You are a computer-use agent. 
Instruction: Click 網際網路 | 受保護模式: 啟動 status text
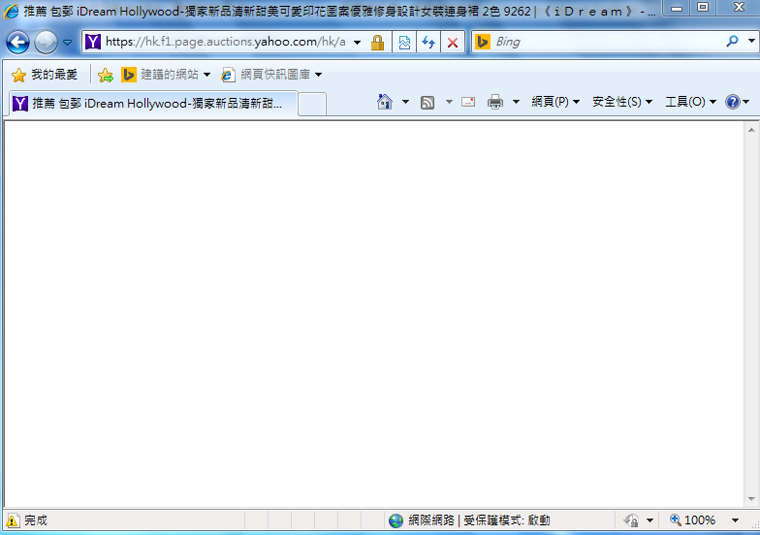coord(479,520)
